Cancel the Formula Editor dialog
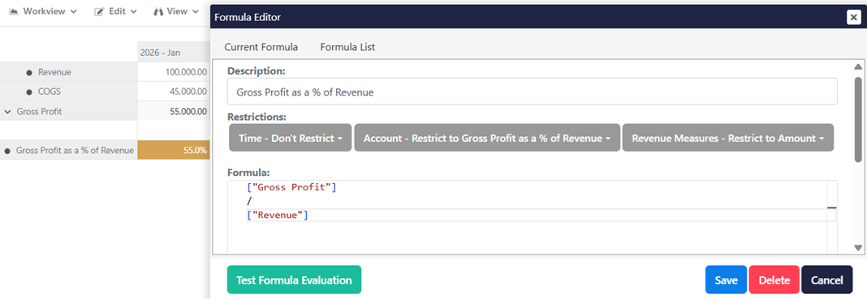The width and height of the screenshot is (867, 299). pyautogui.click(x=826, y=280)
